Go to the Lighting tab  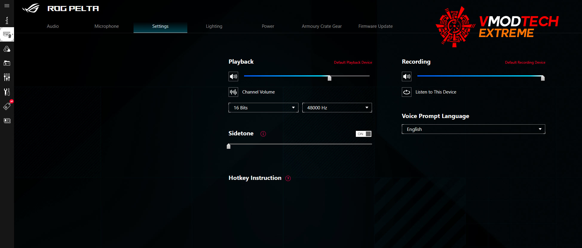[214, 26]
